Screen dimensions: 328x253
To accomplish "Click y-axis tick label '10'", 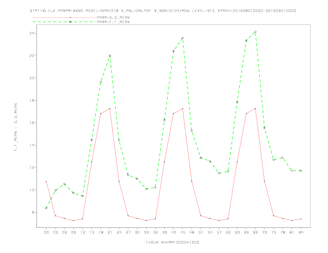I will coord(32,190).
